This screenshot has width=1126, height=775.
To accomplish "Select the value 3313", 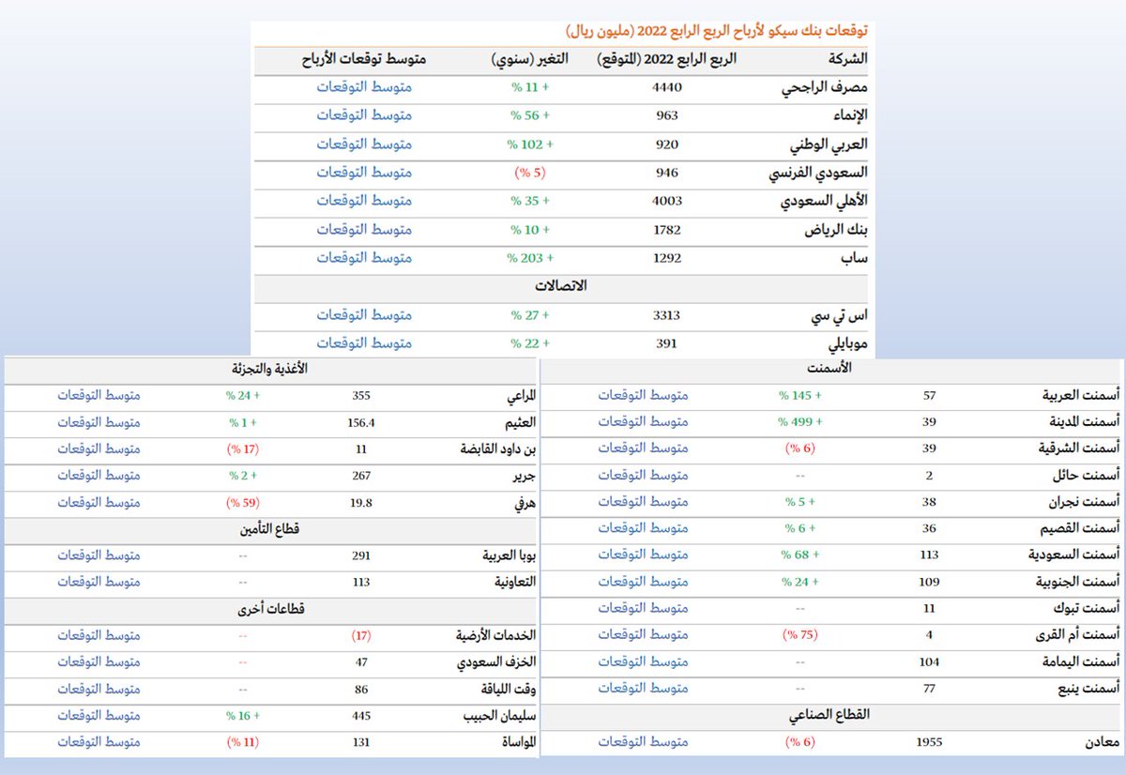I will click(x=666, y=315).
